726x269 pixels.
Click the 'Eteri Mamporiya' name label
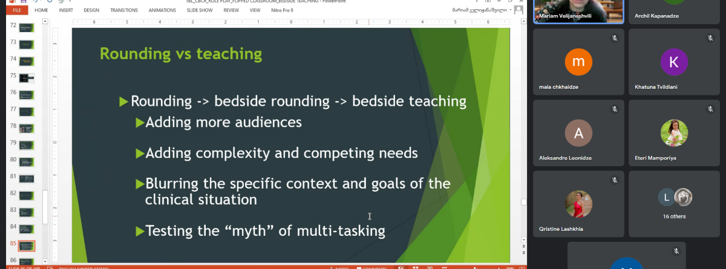[654, 158]
